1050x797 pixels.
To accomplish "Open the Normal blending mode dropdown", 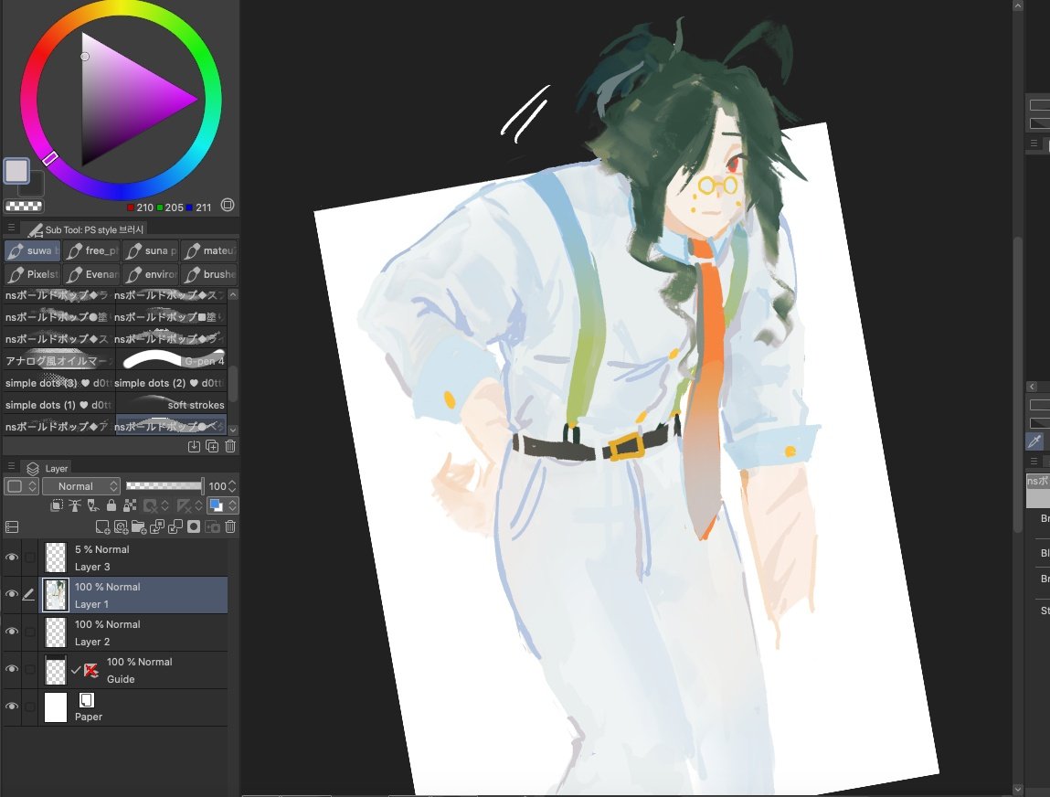I will (x=81, y=486).
